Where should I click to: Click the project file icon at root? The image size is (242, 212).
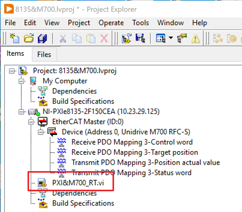pos(23,71)
